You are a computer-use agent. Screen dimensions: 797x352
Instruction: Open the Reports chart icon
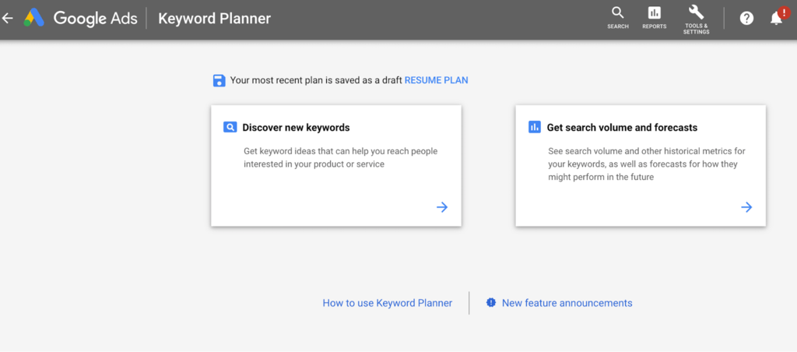click(x=654, y=13)
